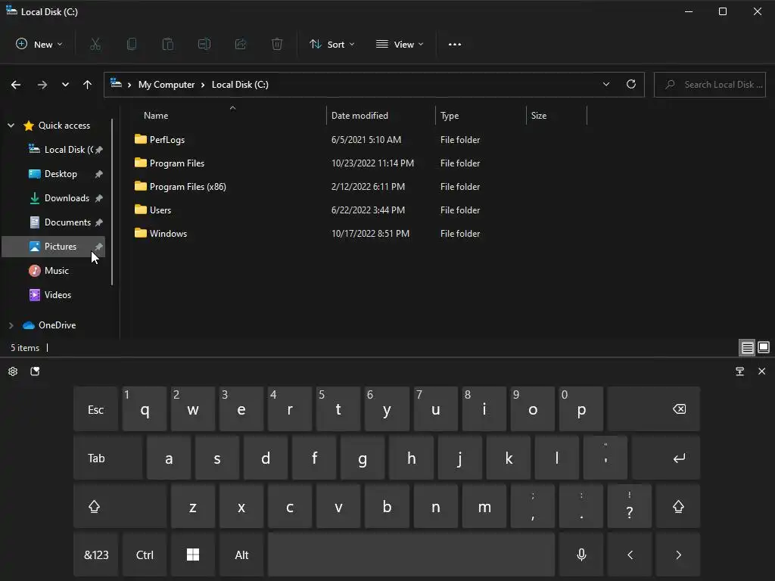The height and width of the screenshot is (581, 775).
Task: Click the sidebar vertical scrollbar
Action: 112,203
